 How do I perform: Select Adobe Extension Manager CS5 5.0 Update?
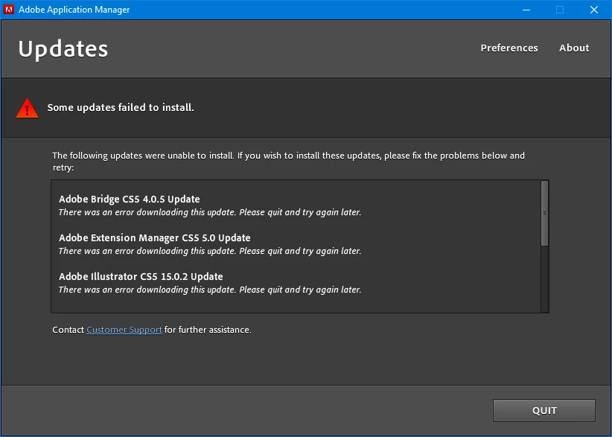click(x=155, y=237)
